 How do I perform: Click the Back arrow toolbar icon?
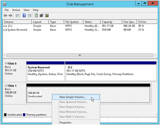[5, 16]
